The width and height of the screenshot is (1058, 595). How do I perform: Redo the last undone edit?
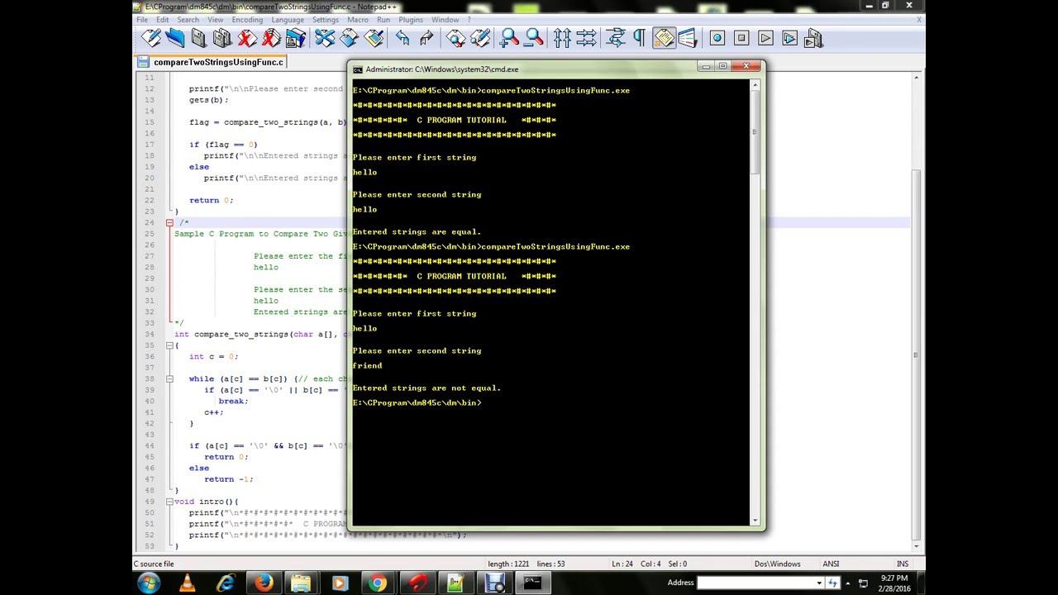click(x=427, y=38)
